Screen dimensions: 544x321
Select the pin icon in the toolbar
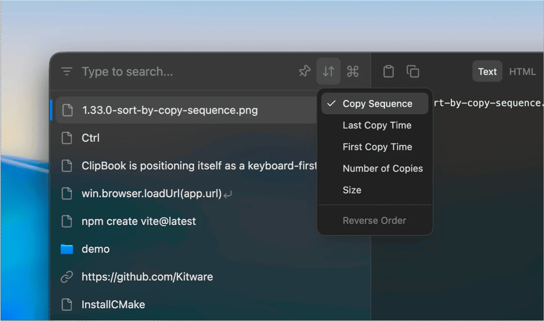(x=304, y=71)
